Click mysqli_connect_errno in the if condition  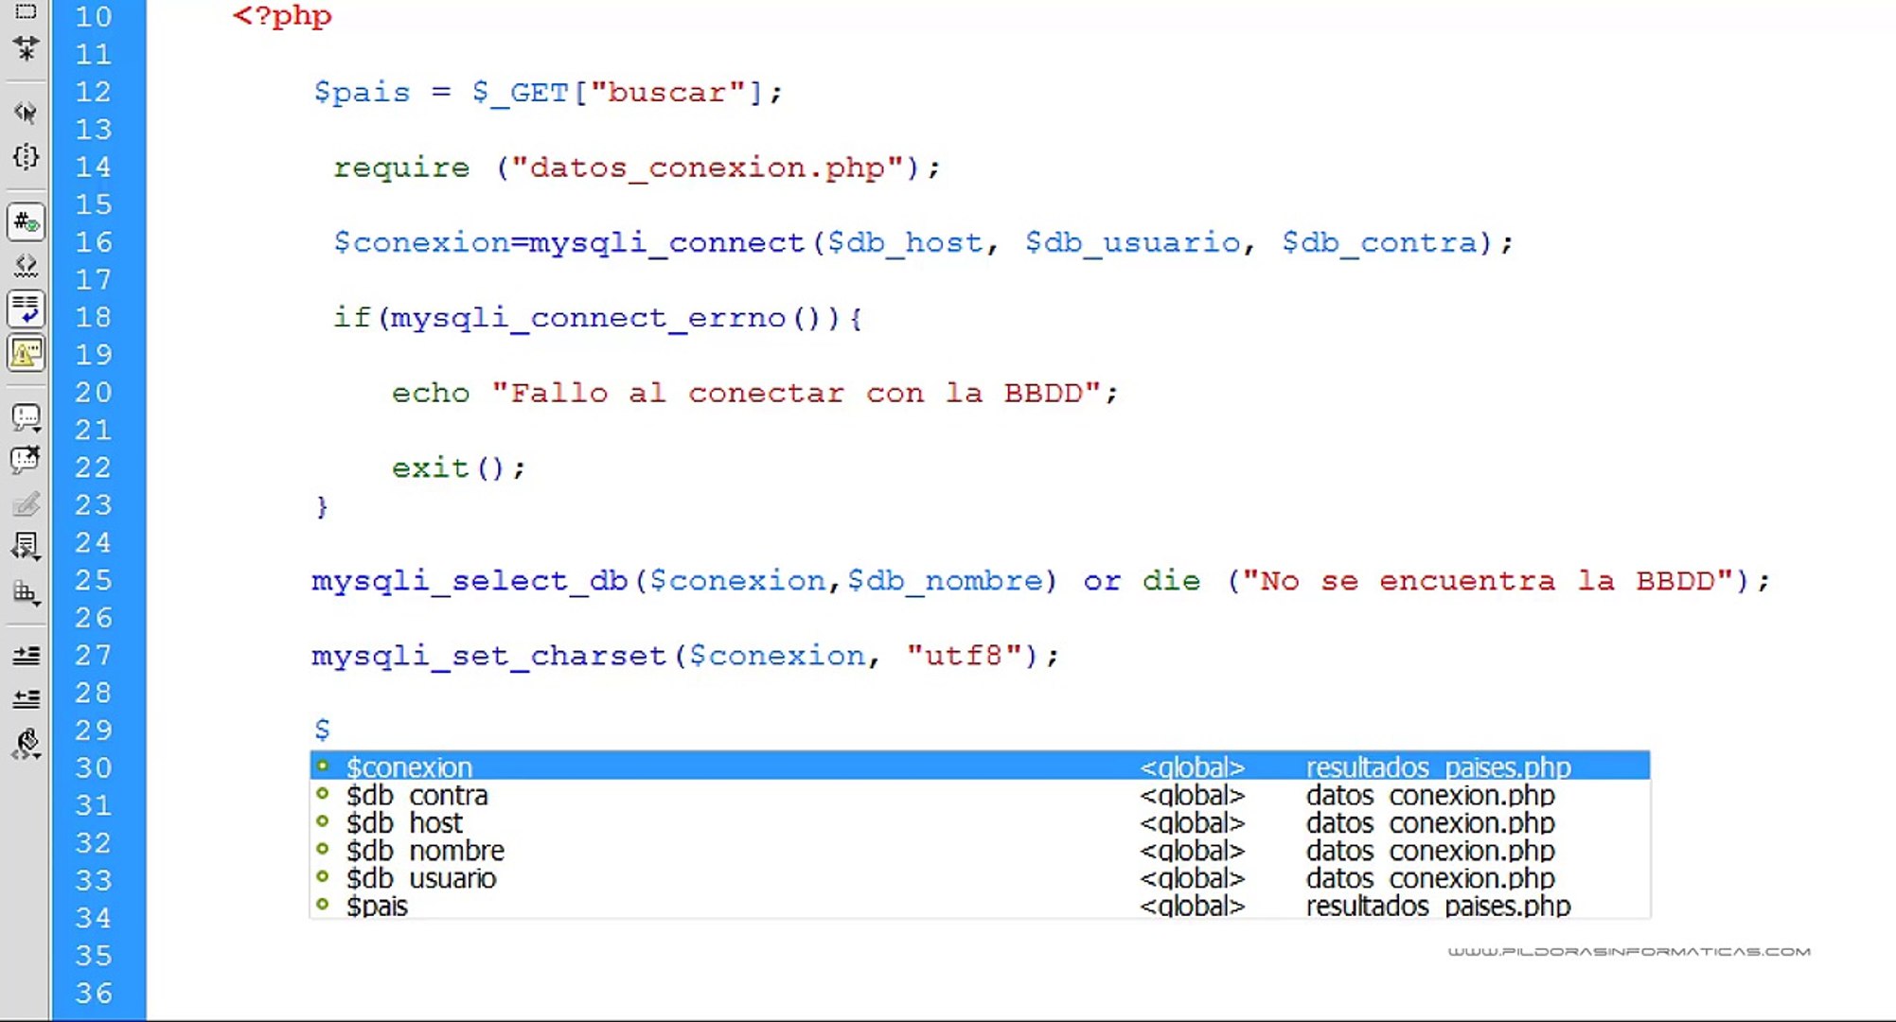589,317
